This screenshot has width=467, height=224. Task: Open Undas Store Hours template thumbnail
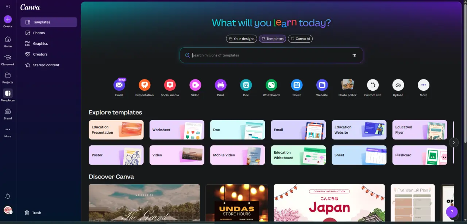tap(237, 203)
